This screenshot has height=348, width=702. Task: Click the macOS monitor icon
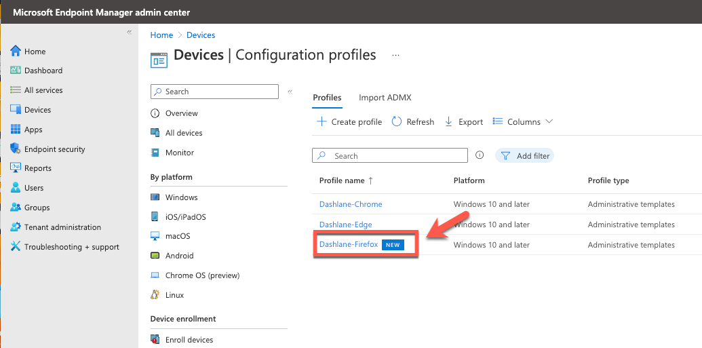(x=155, y=236)
